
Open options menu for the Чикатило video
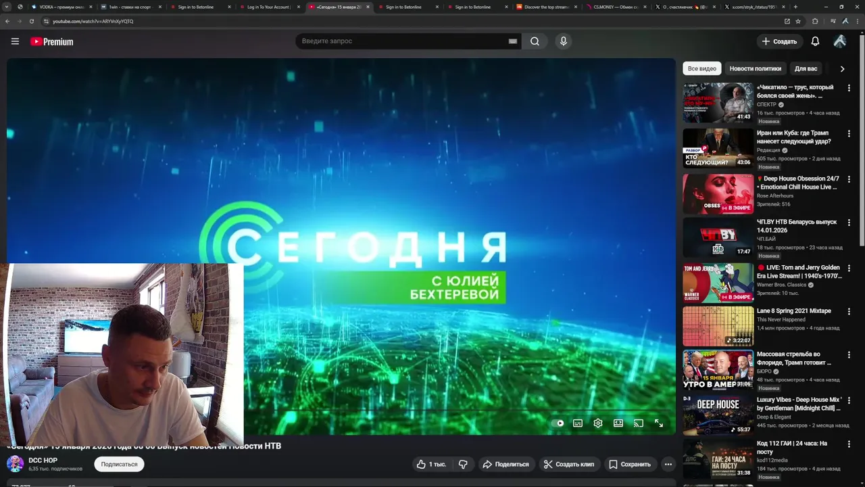[849, 87]
